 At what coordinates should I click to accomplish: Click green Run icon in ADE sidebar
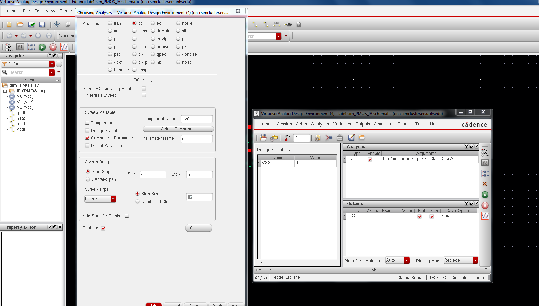485,195
